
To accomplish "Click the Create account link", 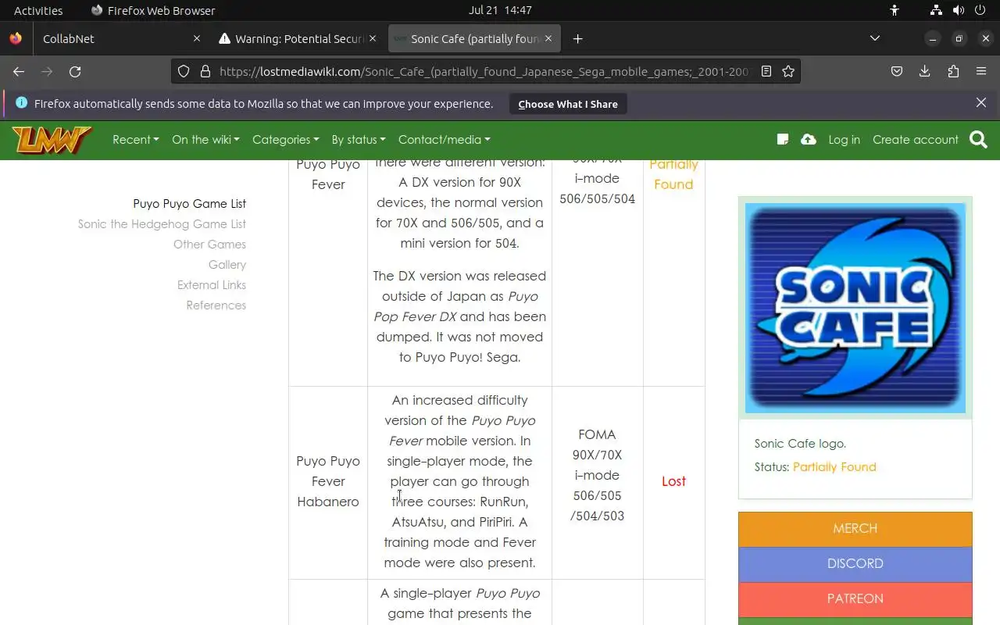I will [916, 139].
